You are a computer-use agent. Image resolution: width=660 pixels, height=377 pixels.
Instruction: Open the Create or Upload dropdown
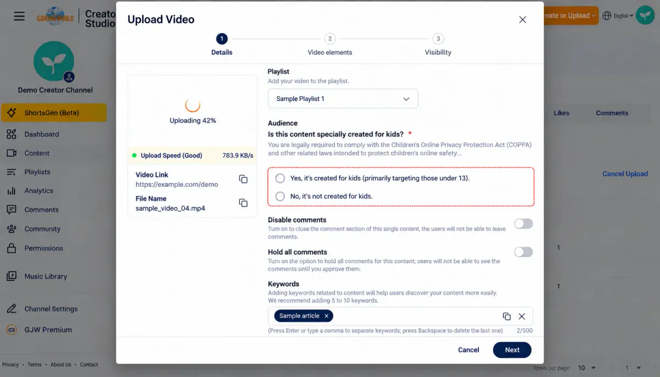point(570,16)
